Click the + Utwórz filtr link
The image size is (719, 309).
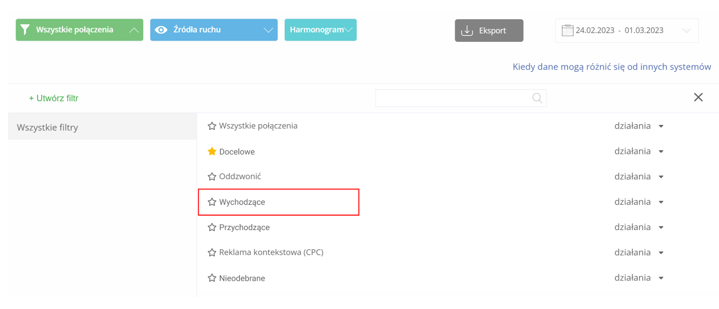(53, 98)
